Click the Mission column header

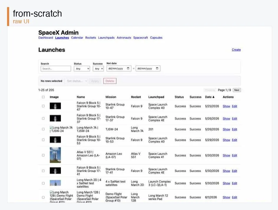pyautogui.click(x=111, y=97)
